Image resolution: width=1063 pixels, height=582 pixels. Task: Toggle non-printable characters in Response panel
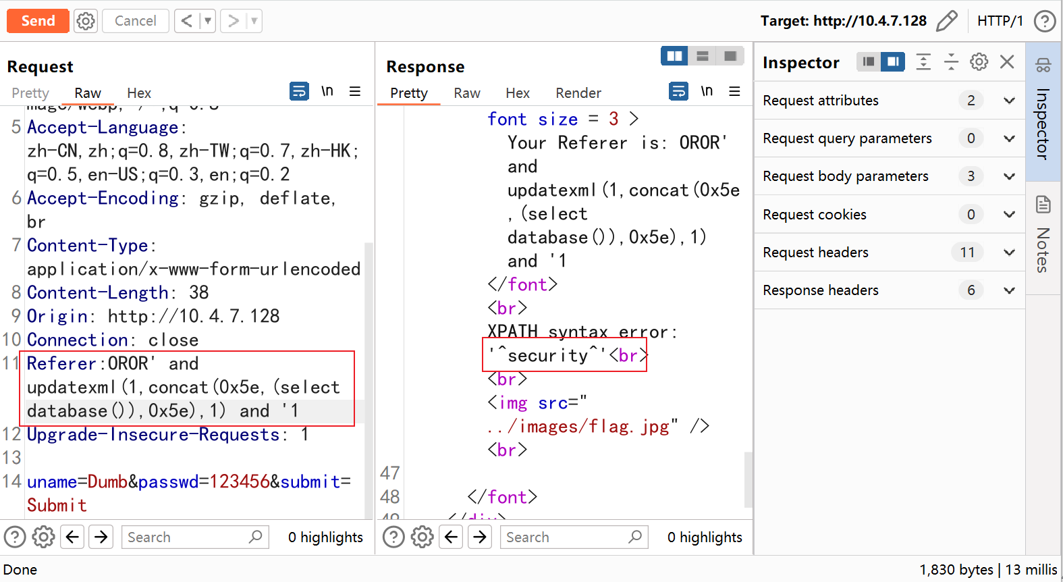point(707,91)
